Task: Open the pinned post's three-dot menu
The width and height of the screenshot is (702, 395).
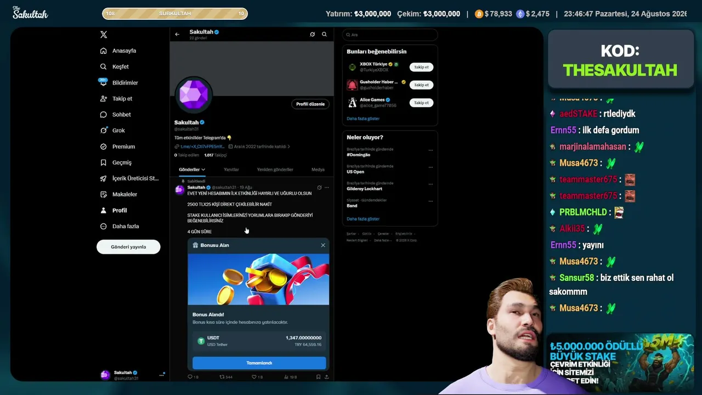Action: [x=327, y=188]
